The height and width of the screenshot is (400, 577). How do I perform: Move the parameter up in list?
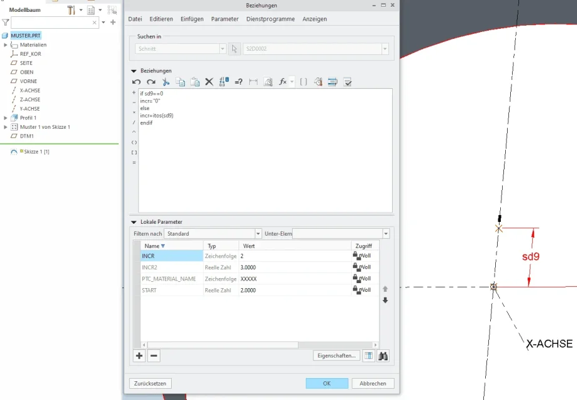click(x=385, y=289)
